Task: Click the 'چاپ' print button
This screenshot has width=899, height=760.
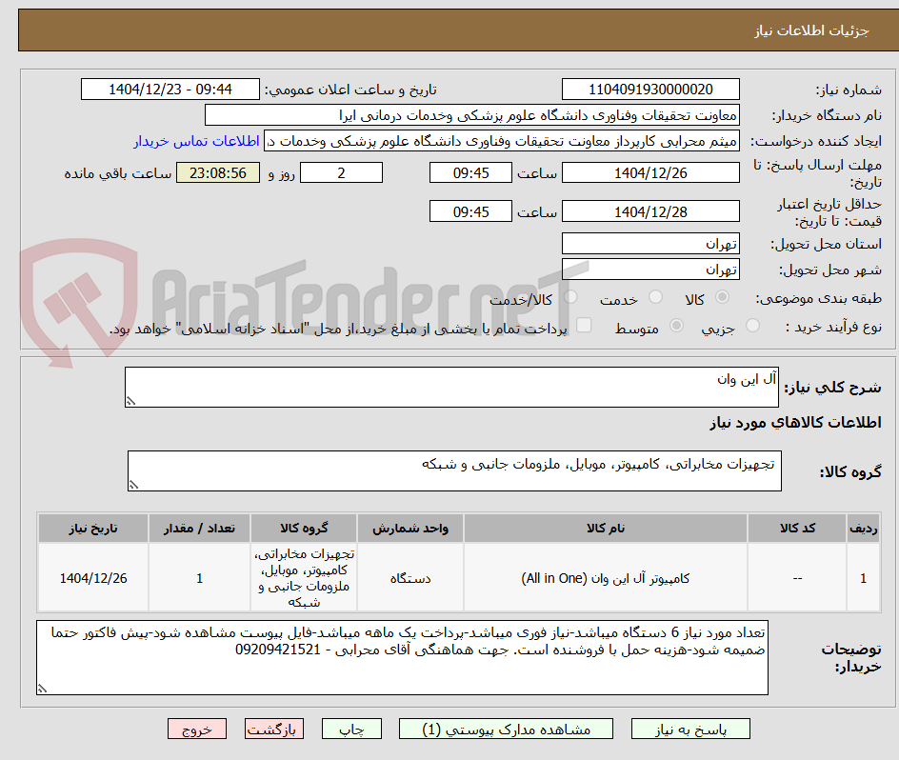Action: tap(351, 729)
